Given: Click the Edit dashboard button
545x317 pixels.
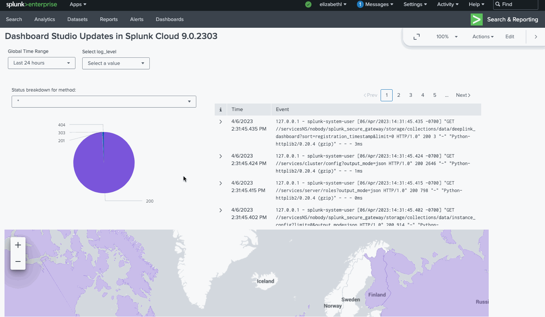Looking at the screenshot, I should click(509, 37).
